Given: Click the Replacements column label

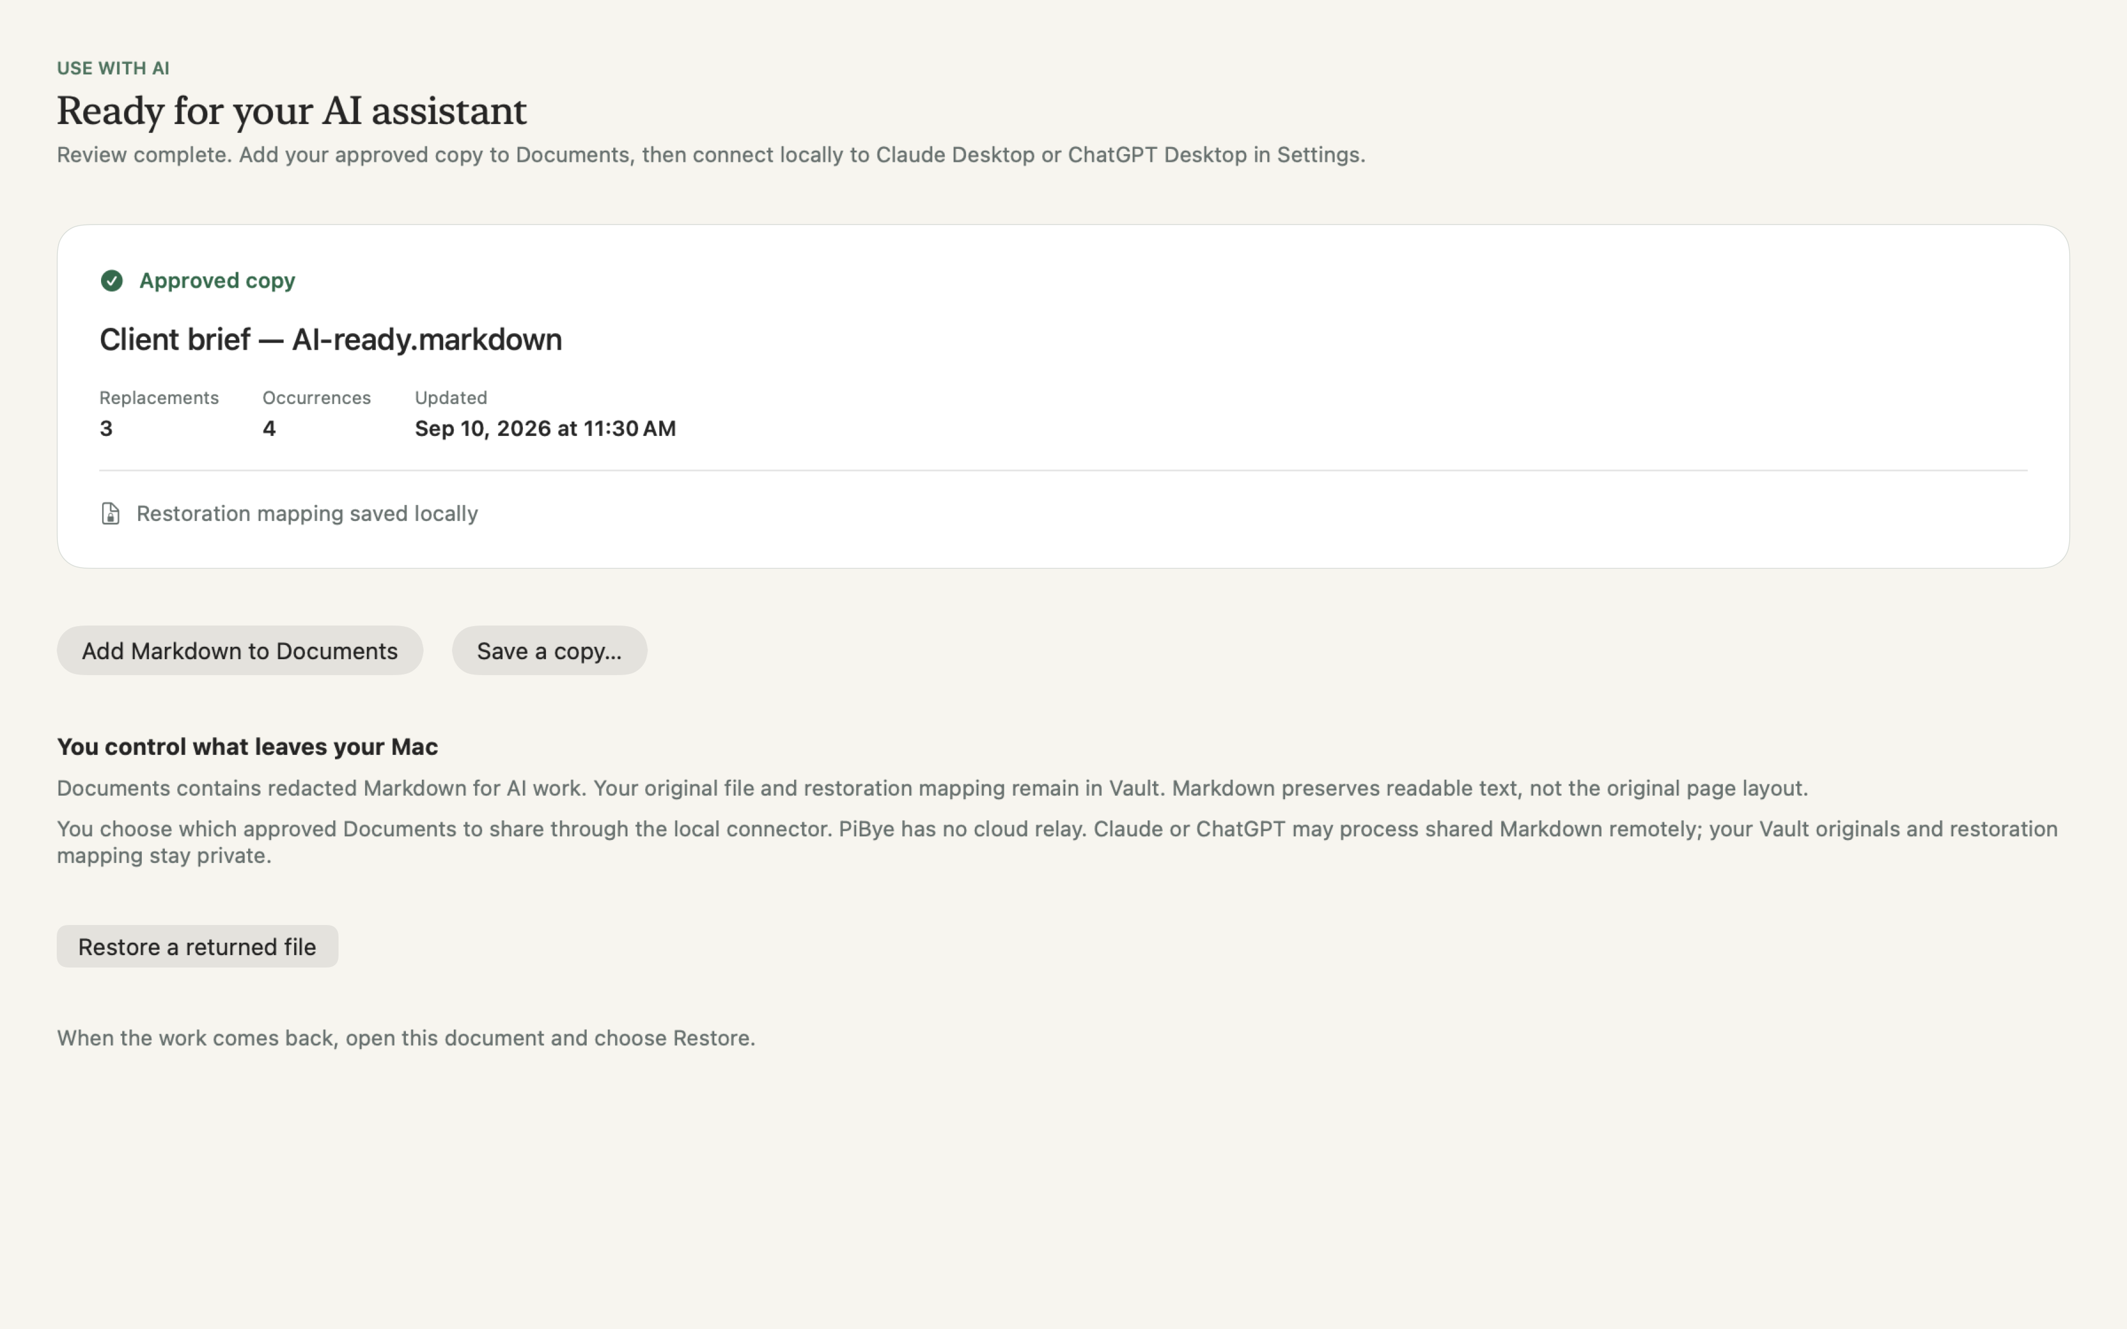Looking at the screenshot, I should pyautogui.click(x=159, y=398).
